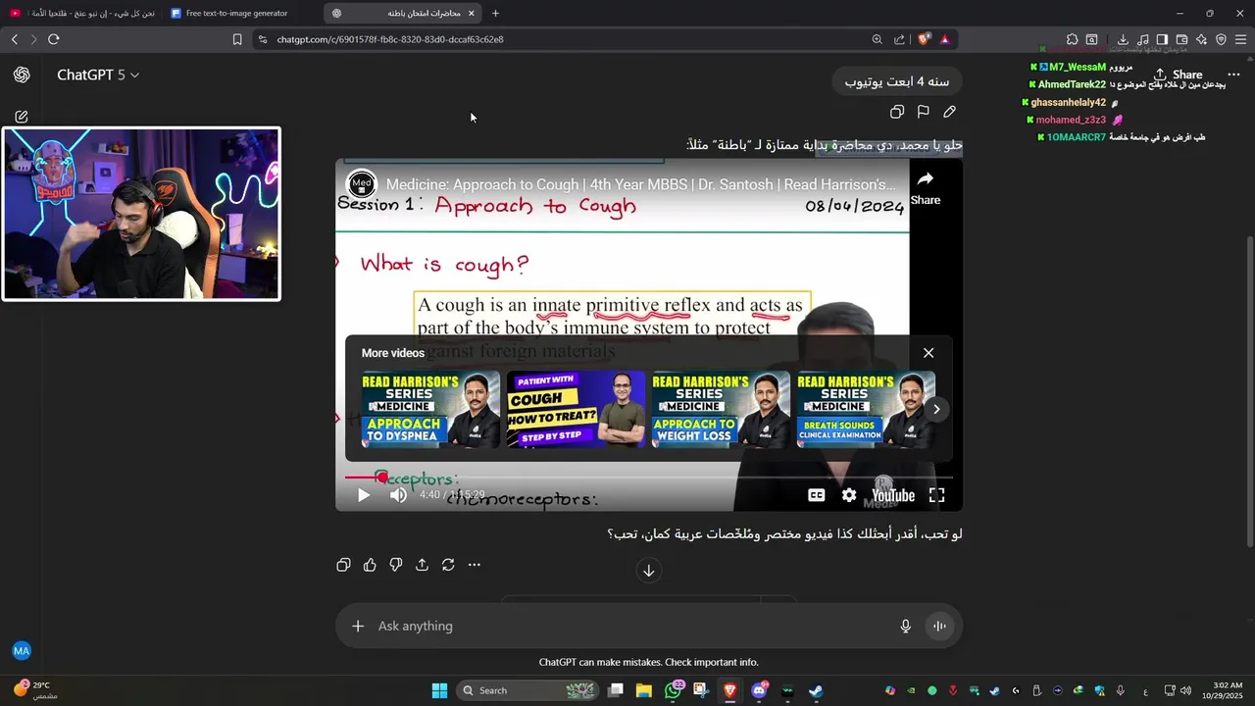Toggle closed captions CC on video
This screenshot has width=1255, height=706.
pos(816,495)
